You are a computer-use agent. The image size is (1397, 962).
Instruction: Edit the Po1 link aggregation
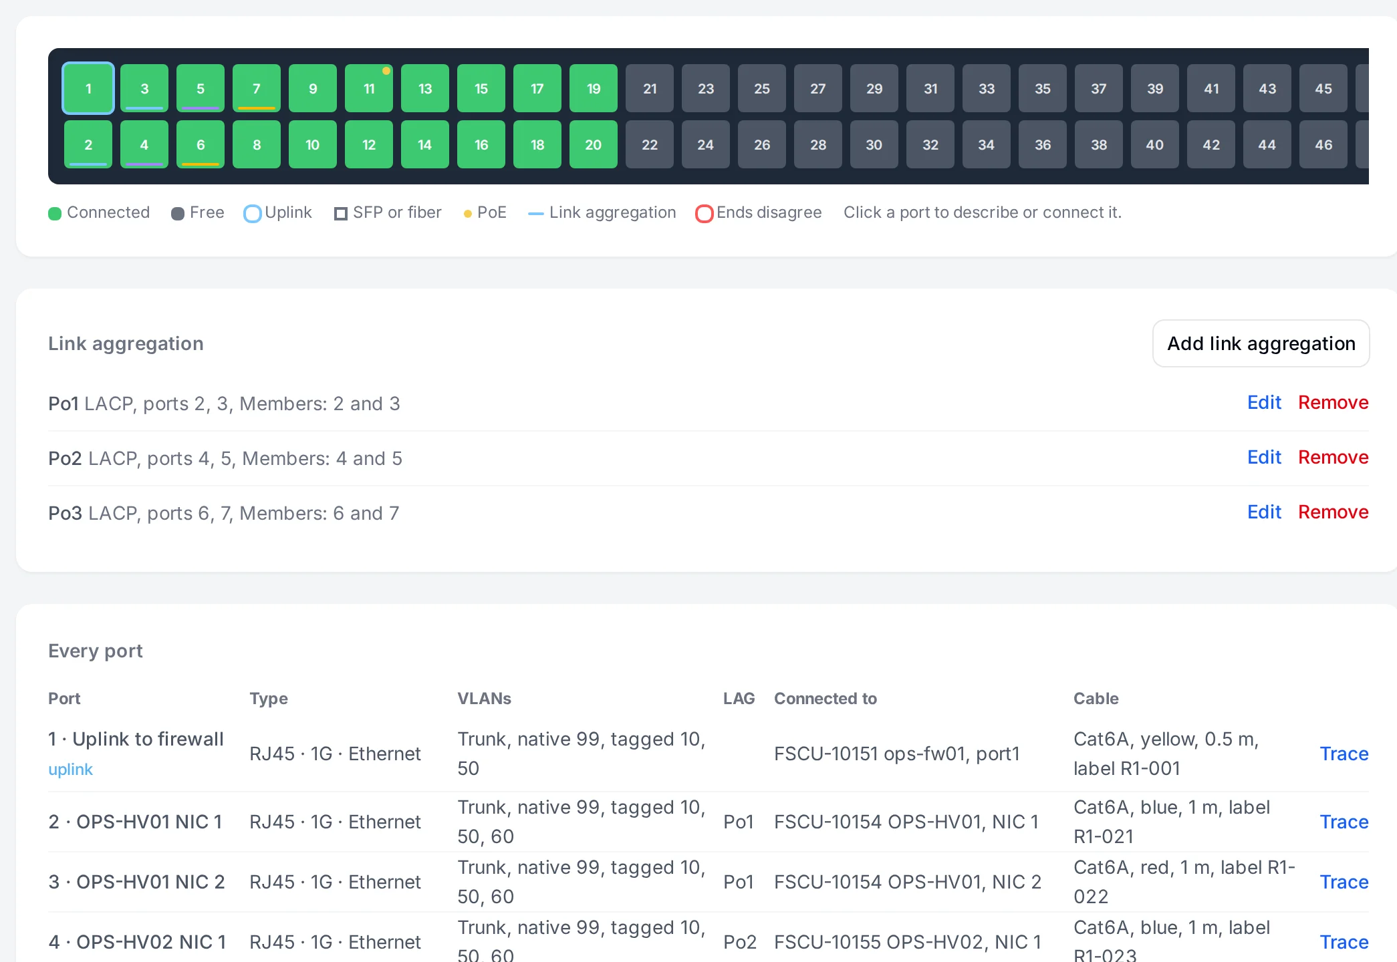(x=1264, y=403)
